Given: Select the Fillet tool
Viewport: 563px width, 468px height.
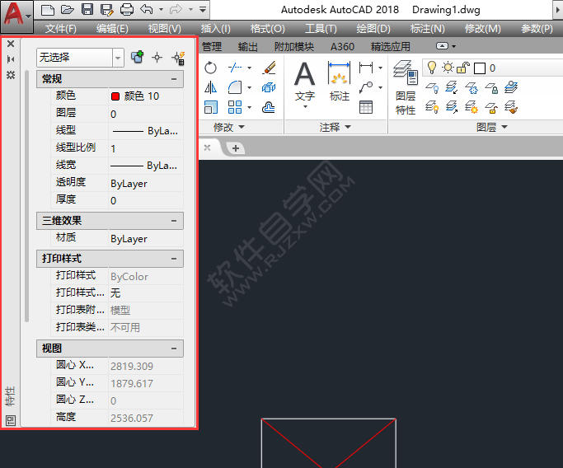Looking at the screenshot, I should 235,87.
